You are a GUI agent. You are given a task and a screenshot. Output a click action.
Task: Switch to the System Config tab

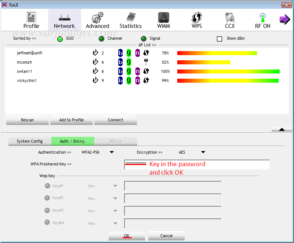[x=29, y=141]
